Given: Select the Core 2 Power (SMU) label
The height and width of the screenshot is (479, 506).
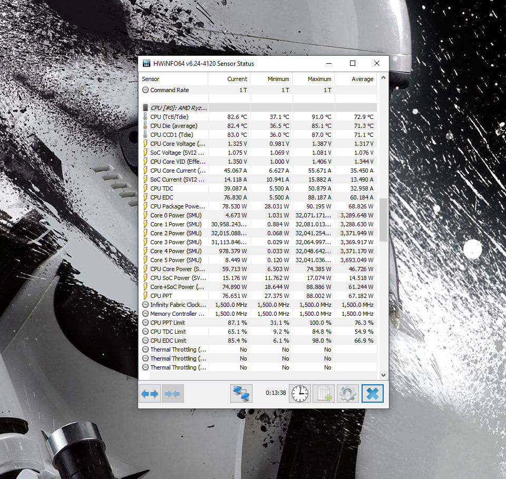Looking at the screenshot, I should tap(176, 233).
